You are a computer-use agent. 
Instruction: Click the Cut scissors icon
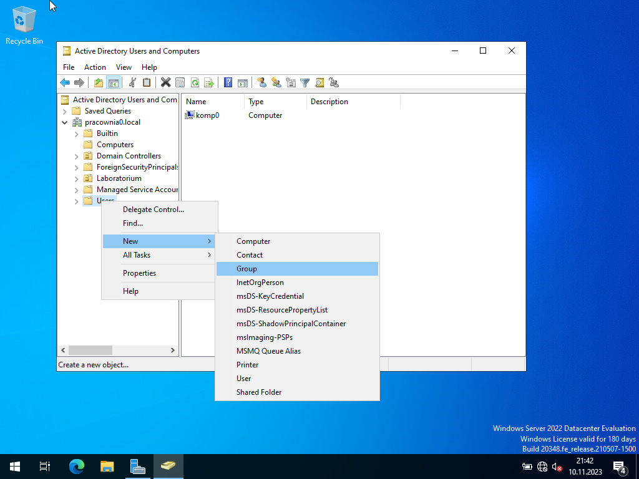click(x=132, y=83)
